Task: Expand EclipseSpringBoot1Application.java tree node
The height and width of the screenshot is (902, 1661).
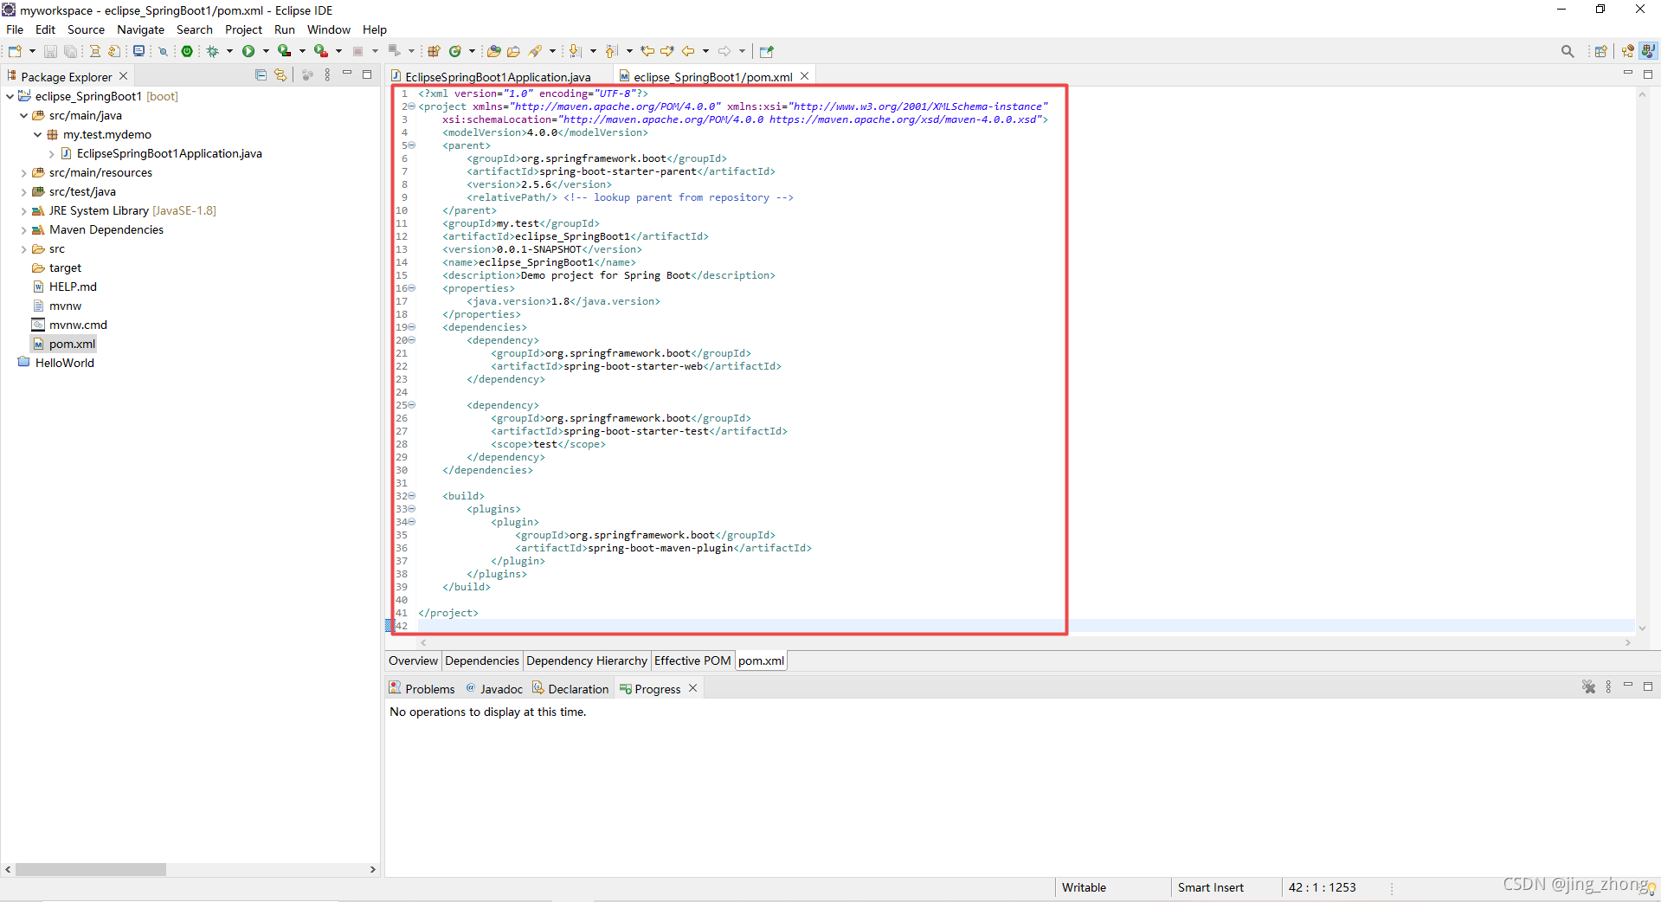Action: 51,153
